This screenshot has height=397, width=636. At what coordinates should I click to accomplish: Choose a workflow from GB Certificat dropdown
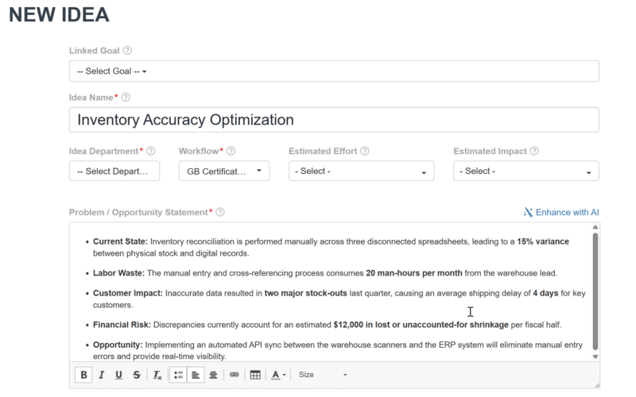(x=224, y=171)
